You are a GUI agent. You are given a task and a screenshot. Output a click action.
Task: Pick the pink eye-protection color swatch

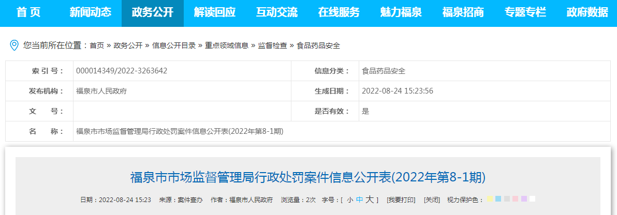point(516,199)
